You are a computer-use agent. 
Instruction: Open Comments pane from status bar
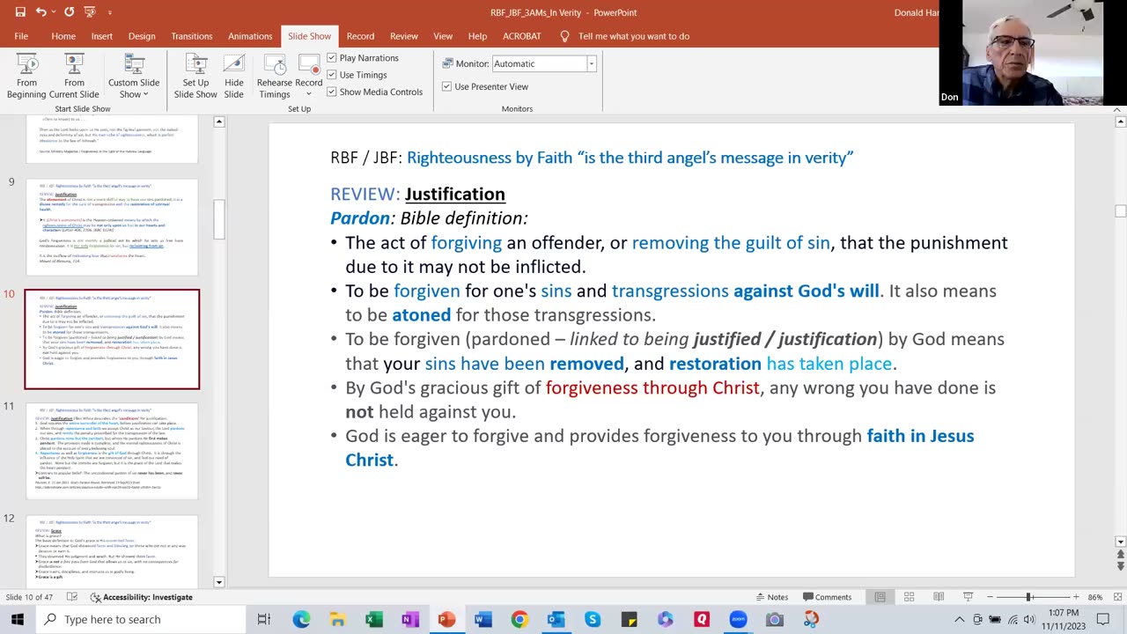click(827, 597)
